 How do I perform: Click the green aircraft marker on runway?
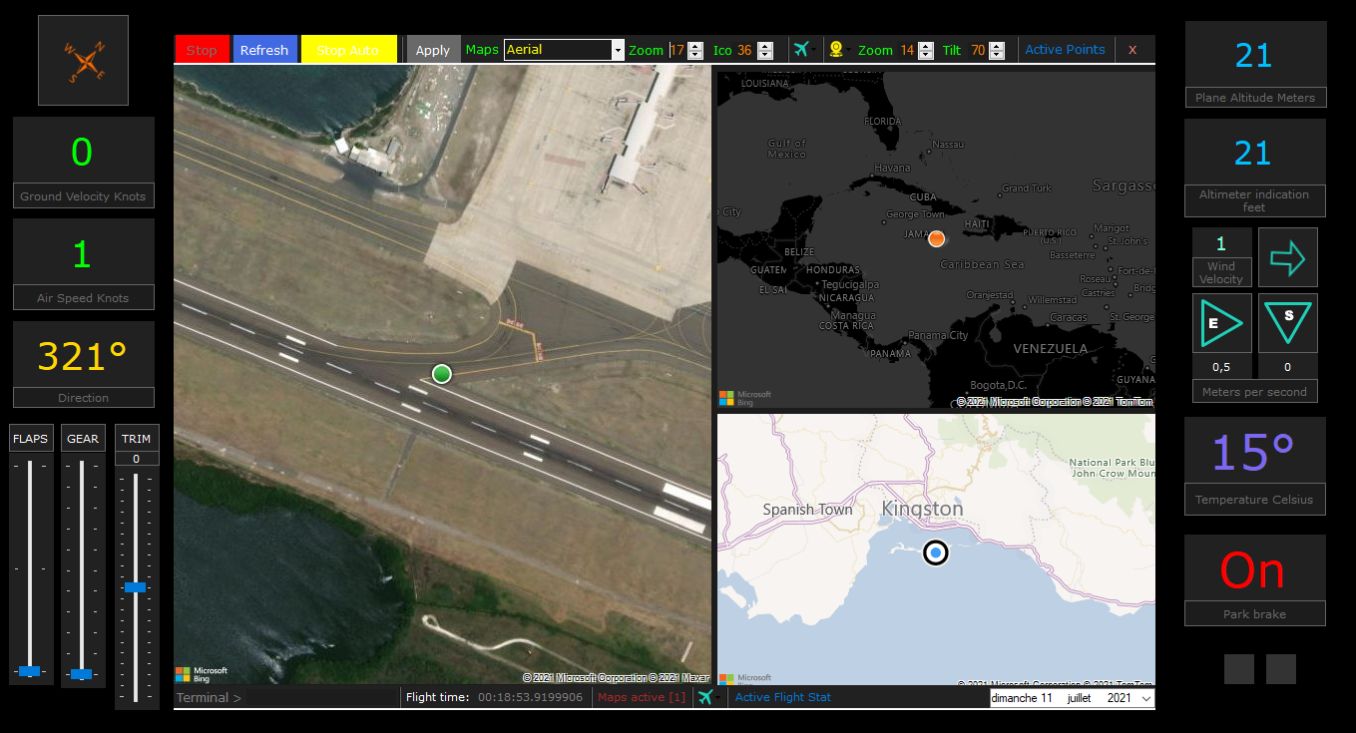(x=442, y=374)
